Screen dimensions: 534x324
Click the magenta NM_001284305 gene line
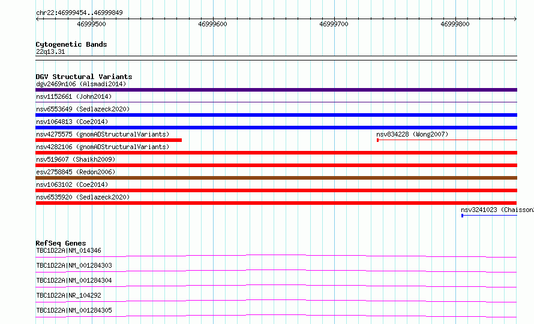click(276, 316)
